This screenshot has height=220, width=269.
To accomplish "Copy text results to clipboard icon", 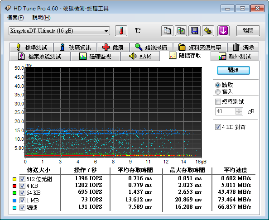I will [167, 31].
